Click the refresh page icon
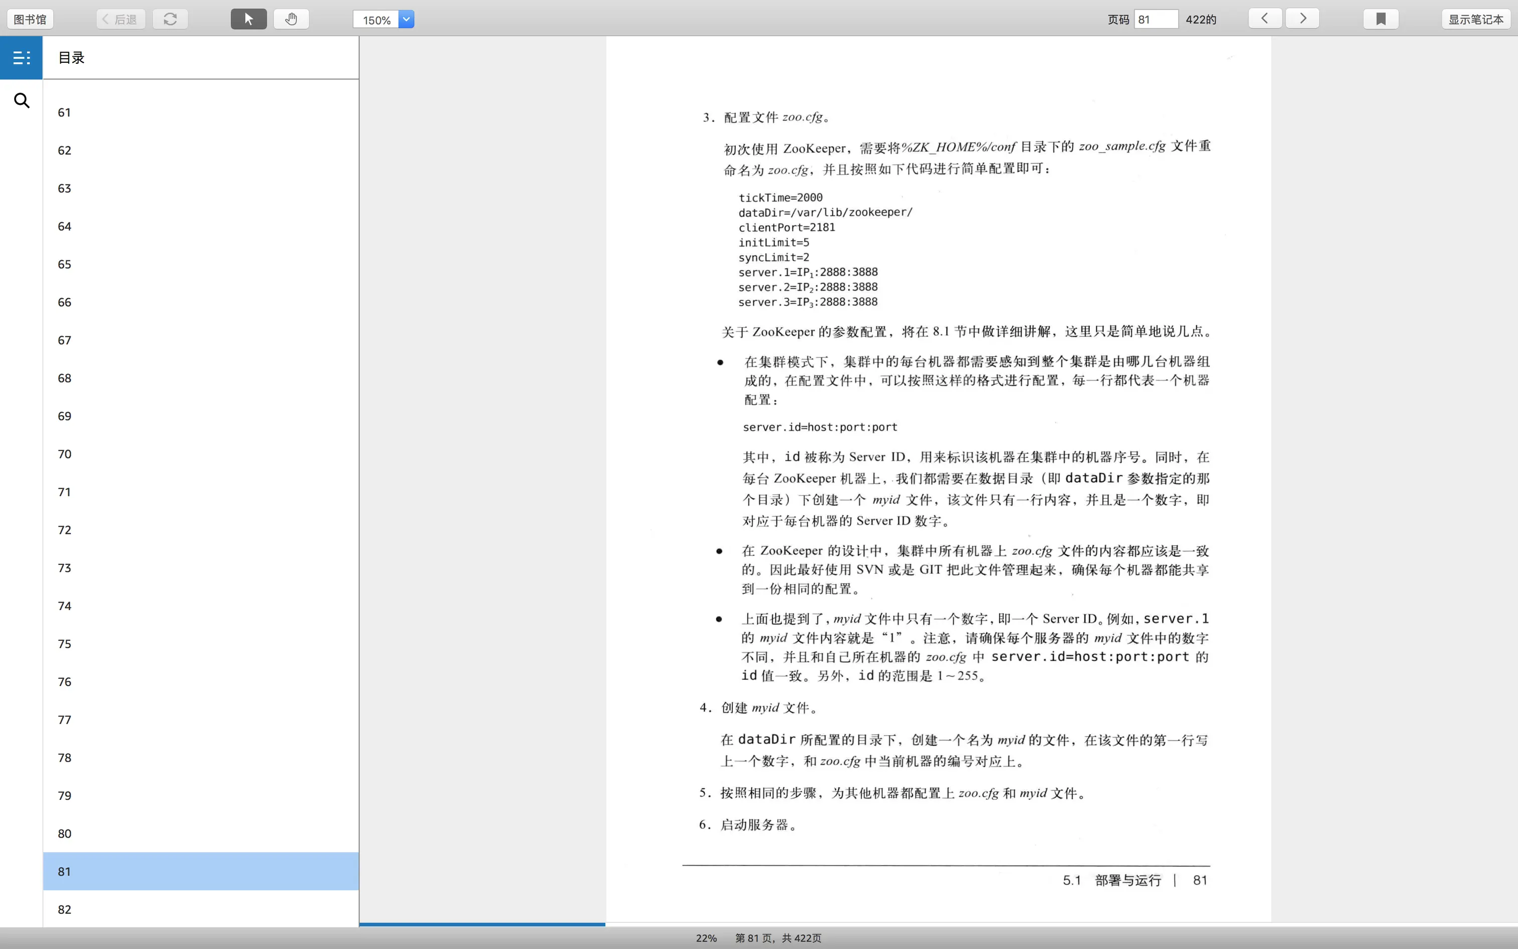 click(x=170, y=19)
